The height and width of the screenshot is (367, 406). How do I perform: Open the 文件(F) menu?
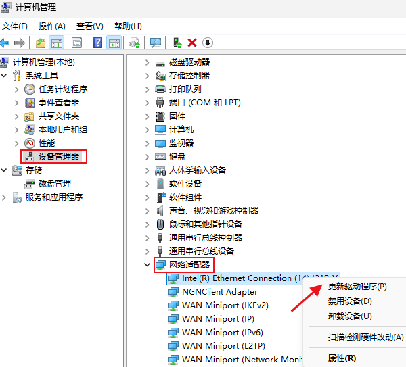coord(14,26)
